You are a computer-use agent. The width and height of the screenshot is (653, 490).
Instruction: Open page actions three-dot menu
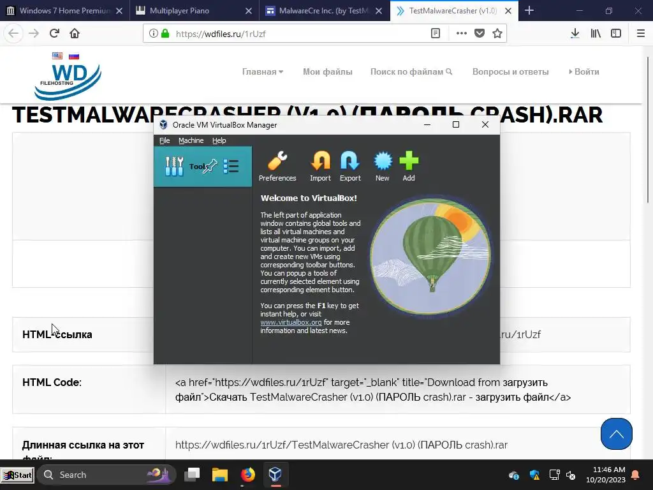(x=462, y=33)
